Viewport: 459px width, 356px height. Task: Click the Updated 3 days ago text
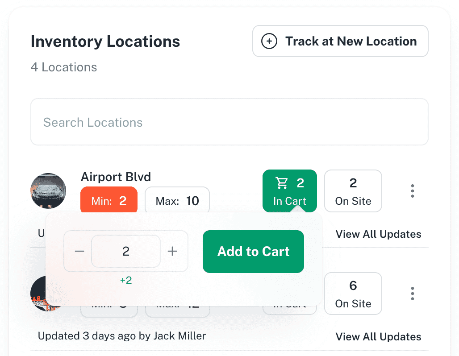tap(122, 336)
